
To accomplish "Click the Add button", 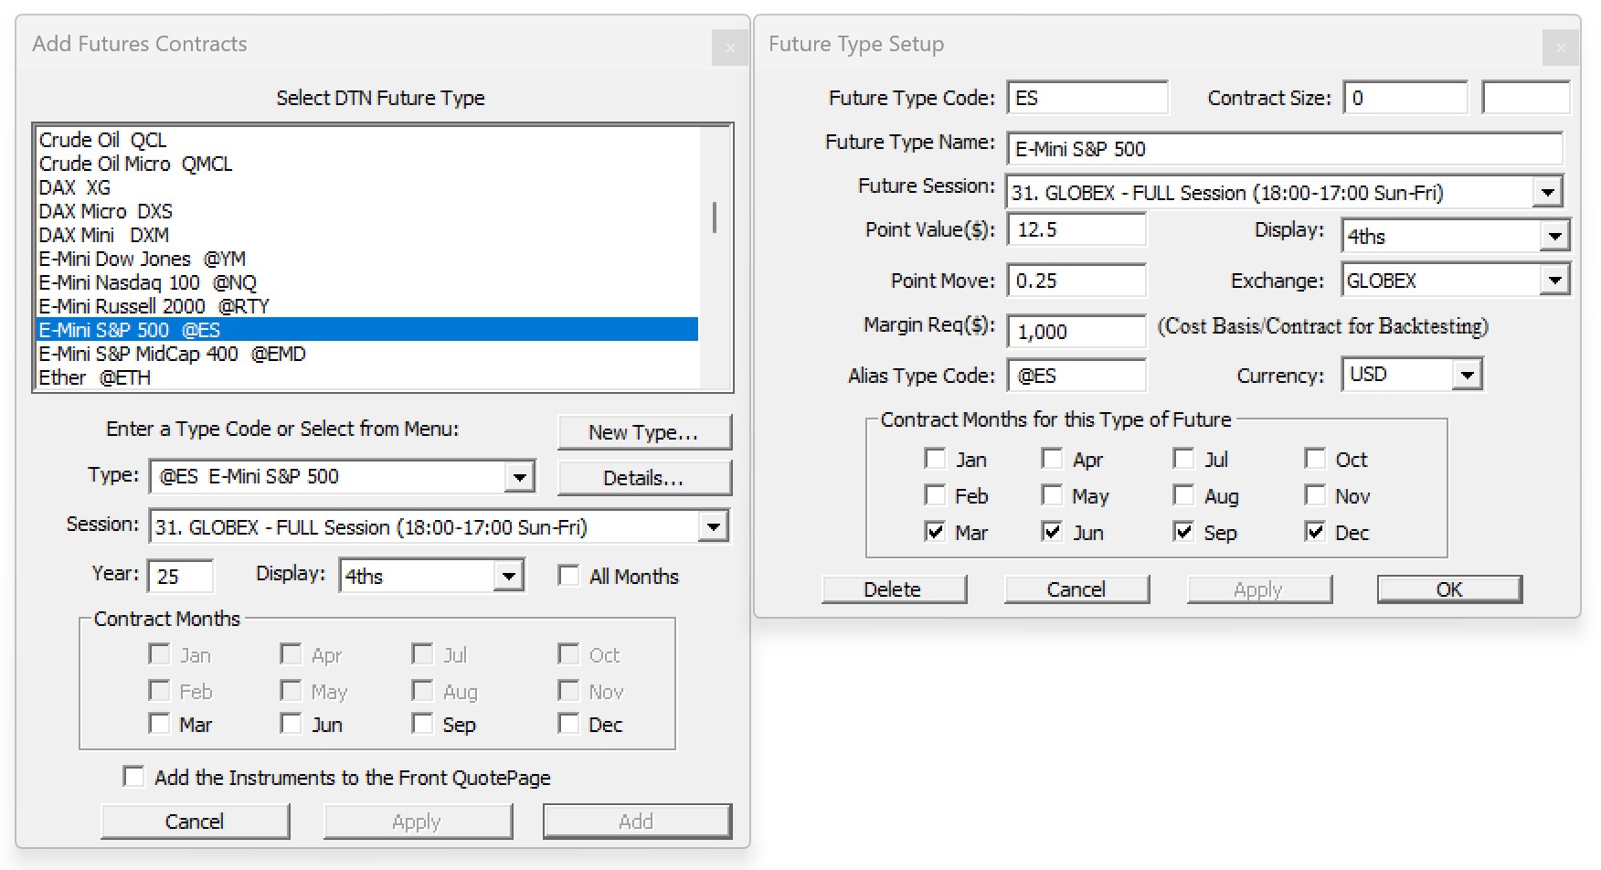I will (x=637, y=822).
